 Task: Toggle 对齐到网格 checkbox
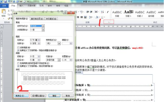point(18,66)
